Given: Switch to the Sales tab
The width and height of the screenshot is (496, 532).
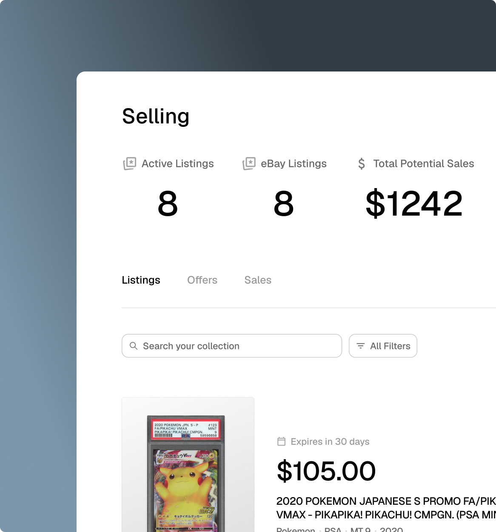Looking at the screenshot, I should pyautogui.click(x=258, y=280).
